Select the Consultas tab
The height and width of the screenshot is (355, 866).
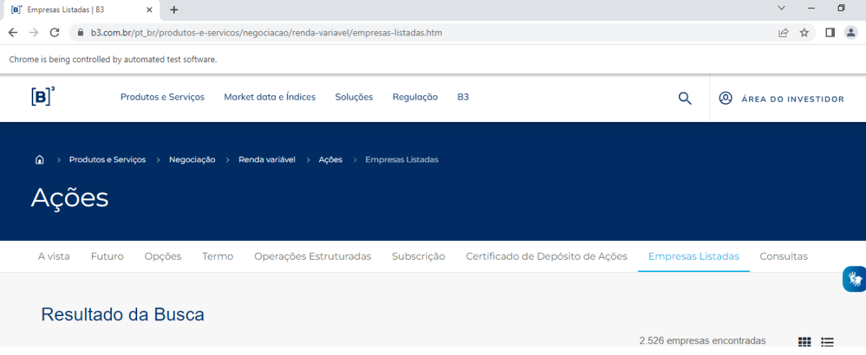coord(784,256)
